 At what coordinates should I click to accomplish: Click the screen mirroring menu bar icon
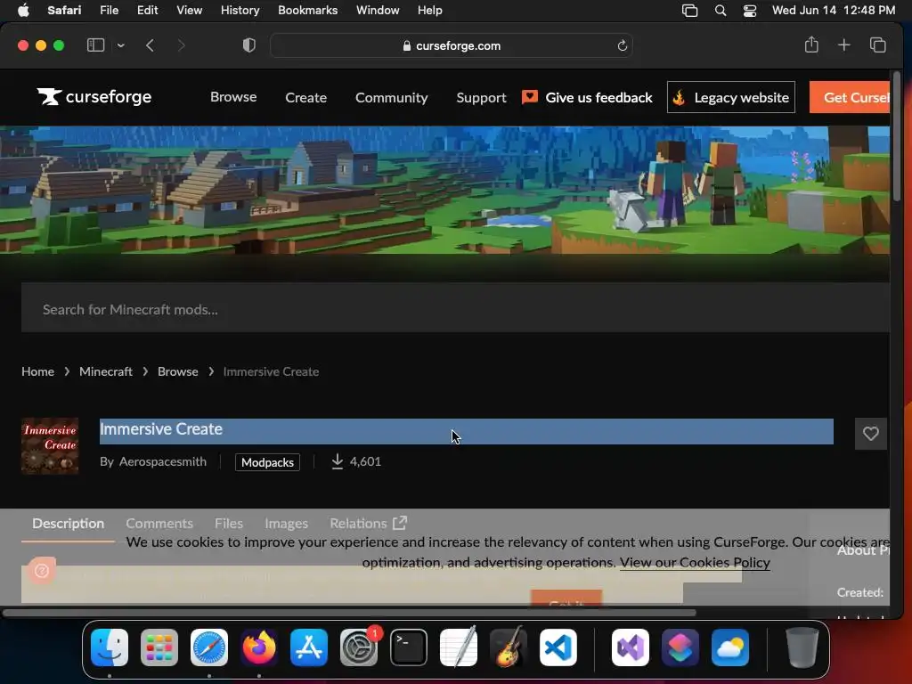point(690,11)
